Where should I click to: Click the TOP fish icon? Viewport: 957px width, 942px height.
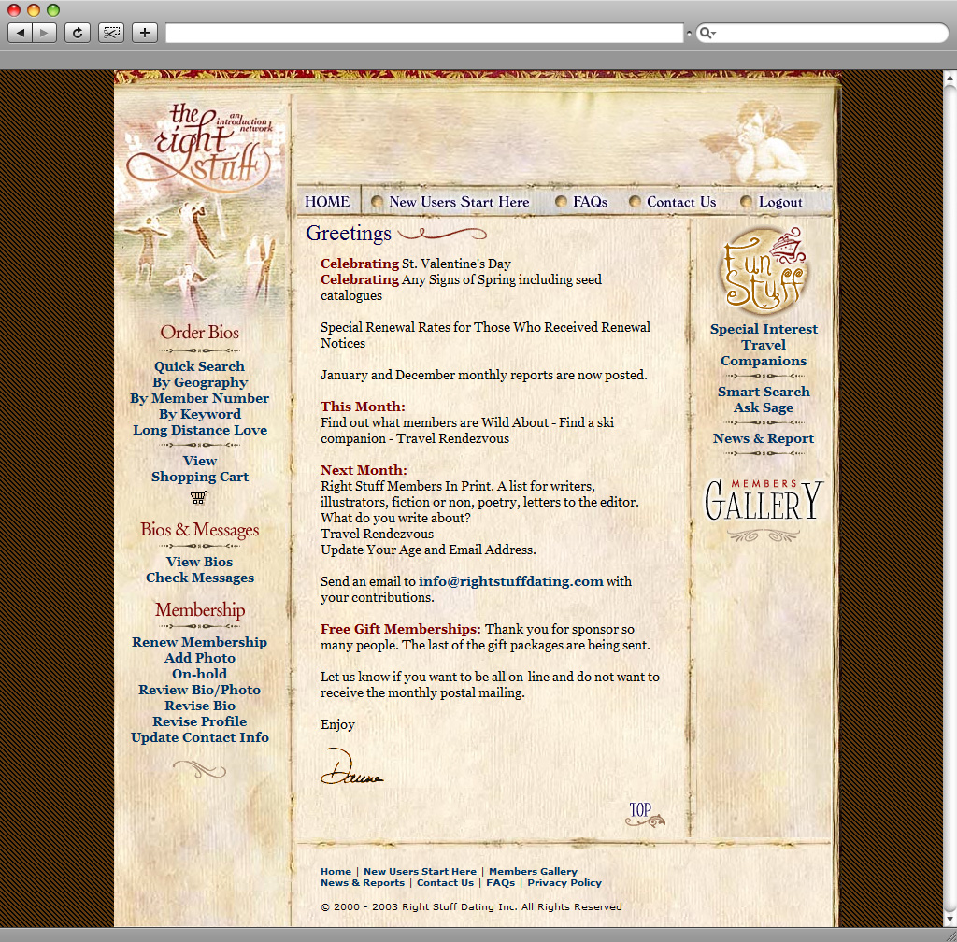click(644, 815)
